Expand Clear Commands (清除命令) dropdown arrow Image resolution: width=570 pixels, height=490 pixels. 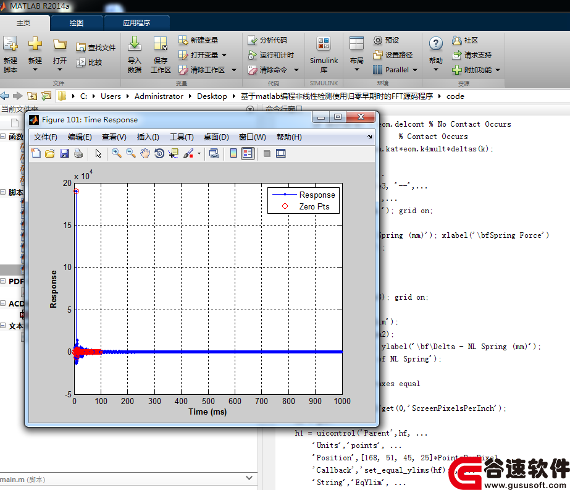(296, 70)
